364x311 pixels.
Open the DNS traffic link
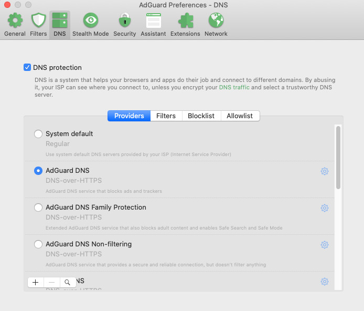click(234, 87)
